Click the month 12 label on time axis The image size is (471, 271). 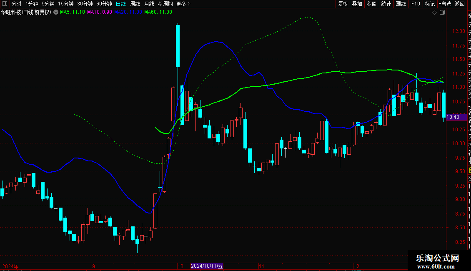tap(356, 266)
